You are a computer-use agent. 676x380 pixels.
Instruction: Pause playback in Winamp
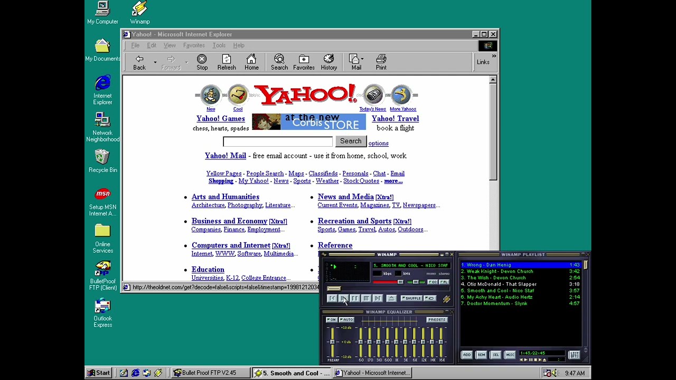point(355,298)
